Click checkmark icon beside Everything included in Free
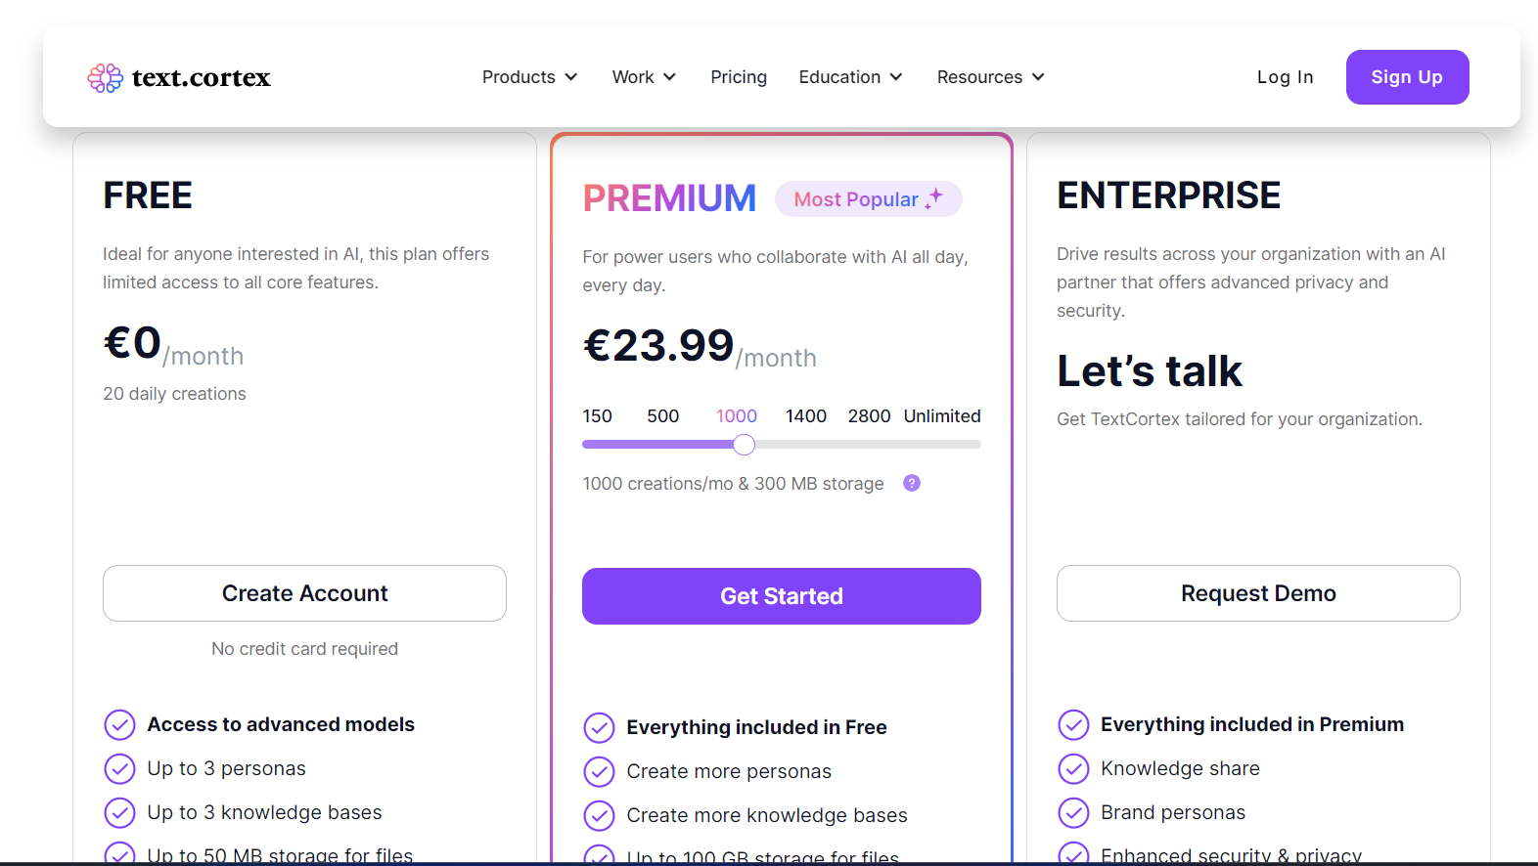The height and width of the screenshot is (866, 1538). [599, 728]
